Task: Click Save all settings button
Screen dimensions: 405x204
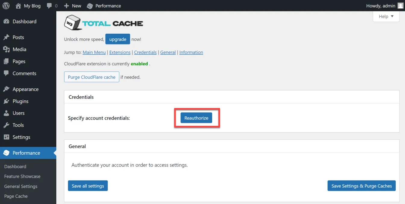Action: click(88, 186)
